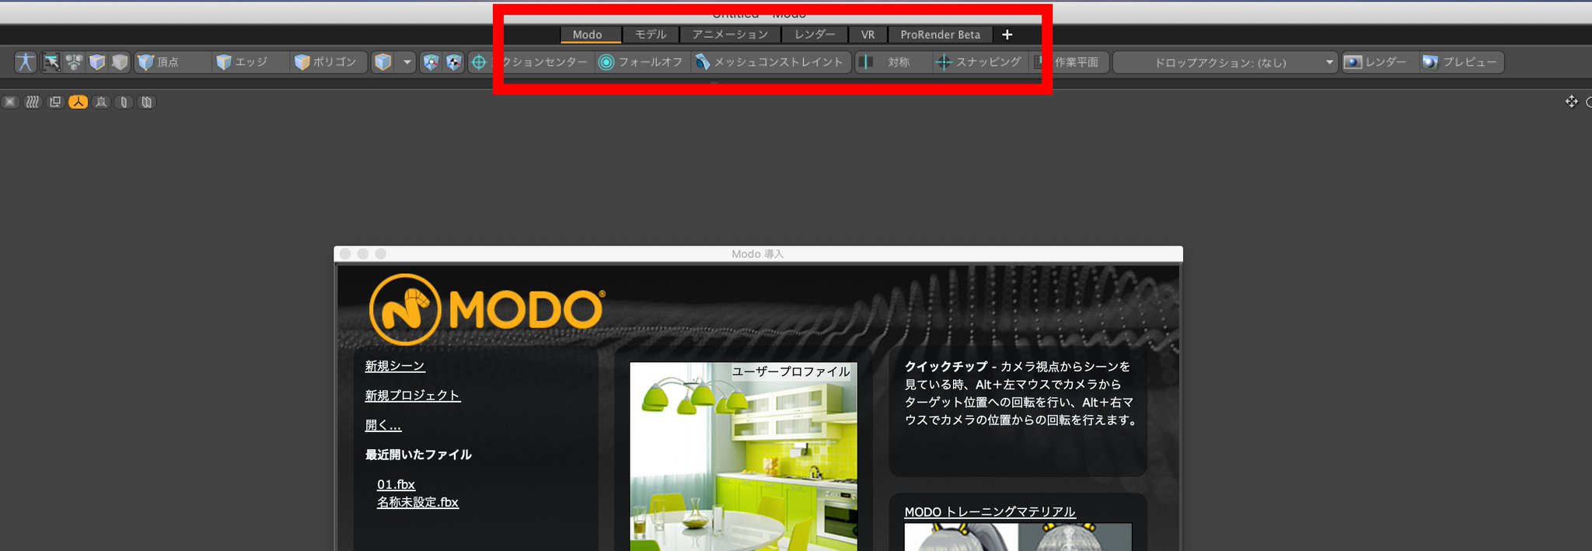The height and width of the screenshot is (551, 1592).
Task: Switch to ポリゴン polygon selection mode
Action: point(329,62)
